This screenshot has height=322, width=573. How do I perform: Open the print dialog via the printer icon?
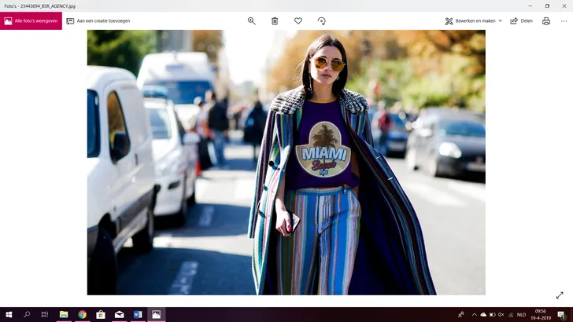[546, 21]
